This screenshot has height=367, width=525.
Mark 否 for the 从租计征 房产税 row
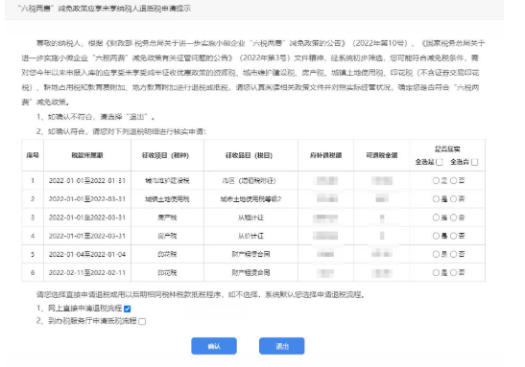coord(453,218)
